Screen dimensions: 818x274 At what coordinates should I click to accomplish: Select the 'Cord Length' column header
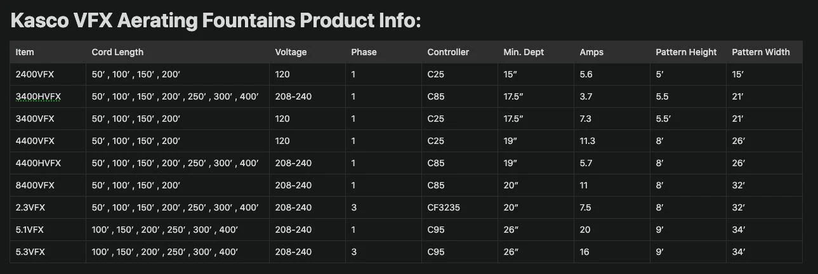(117, 52)
